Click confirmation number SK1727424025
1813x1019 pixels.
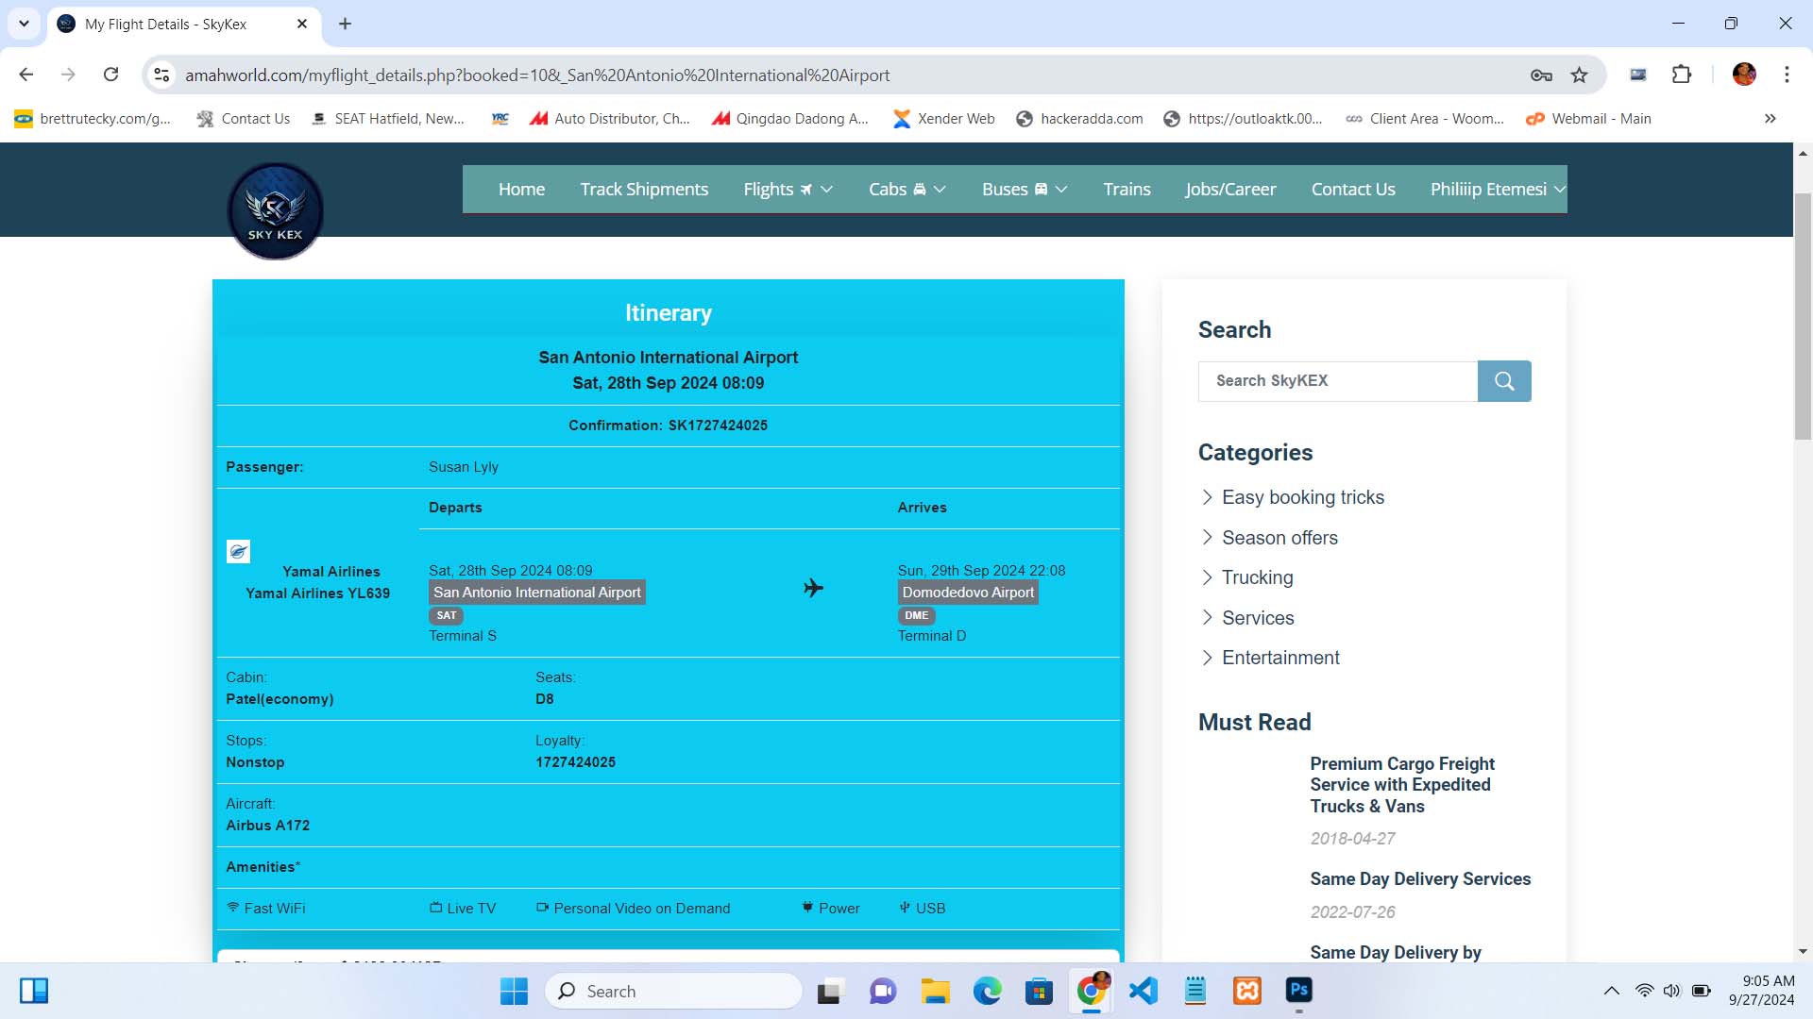[718, 426]
